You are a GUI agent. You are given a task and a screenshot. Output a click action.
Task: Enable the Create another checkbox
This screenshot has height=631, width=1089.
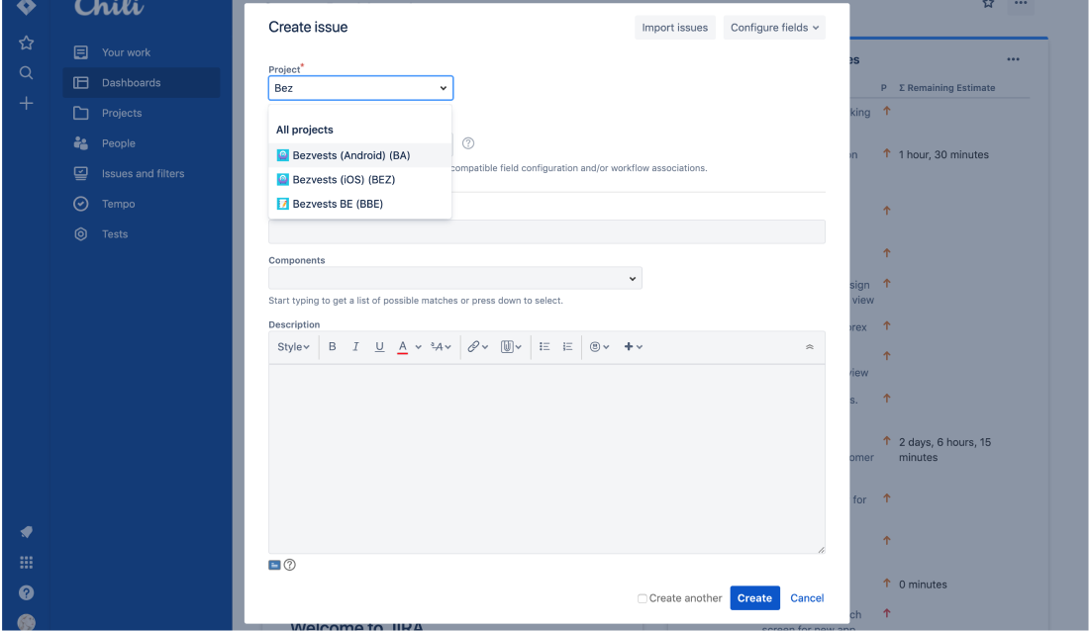point(642,598)
